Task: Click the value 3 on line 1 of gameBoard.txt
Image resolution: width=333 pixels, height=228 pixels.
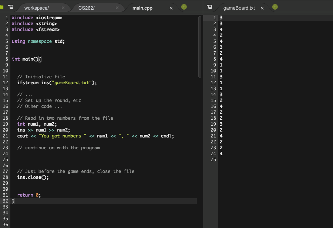Action: [x=221, y=18]
